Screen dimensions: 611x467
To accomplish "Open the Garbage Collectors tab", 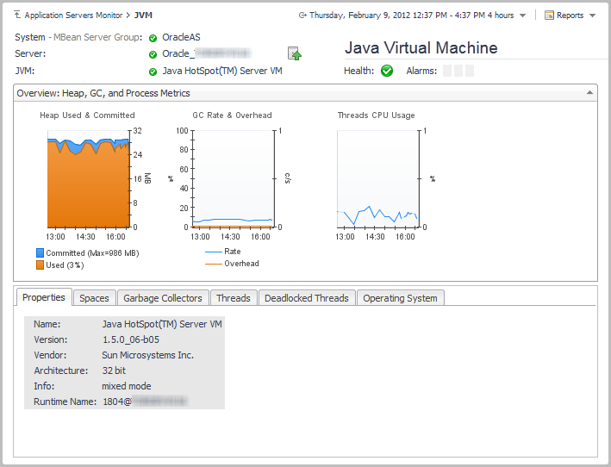I will (x=163, y=298).
